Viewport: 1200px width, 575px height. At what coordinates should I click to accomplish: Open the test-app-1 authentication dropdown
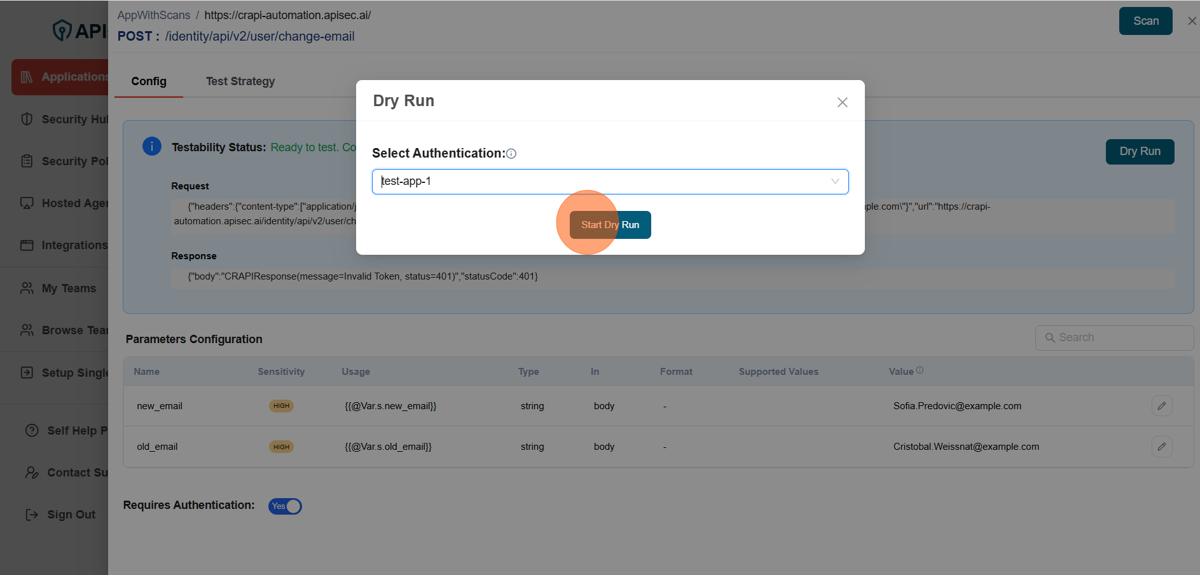pyautogui.click(x=835, y=182)
